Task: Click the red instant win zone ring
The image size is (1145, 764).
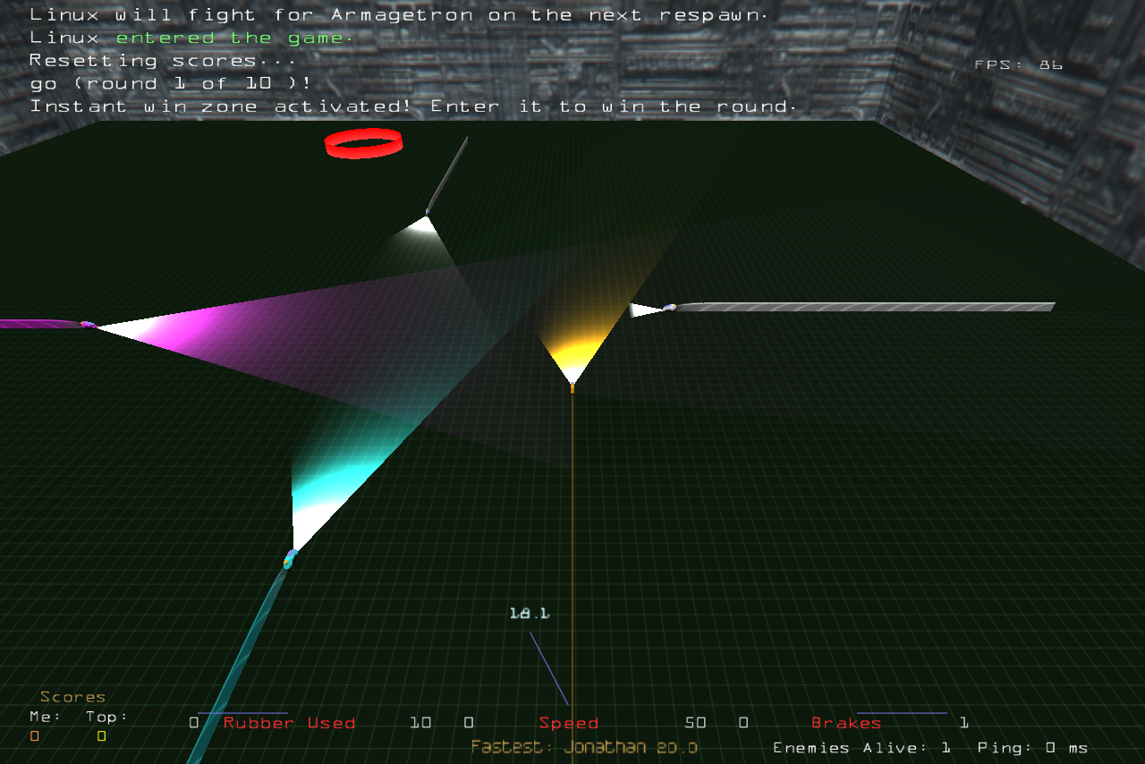Action: point(362,143)
